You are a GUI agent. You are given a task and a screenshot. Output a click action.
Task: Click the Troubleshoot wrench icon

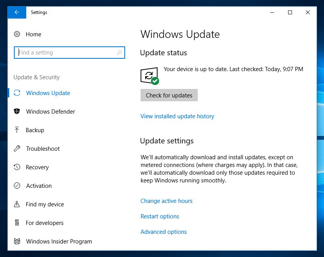coord(17,148)
